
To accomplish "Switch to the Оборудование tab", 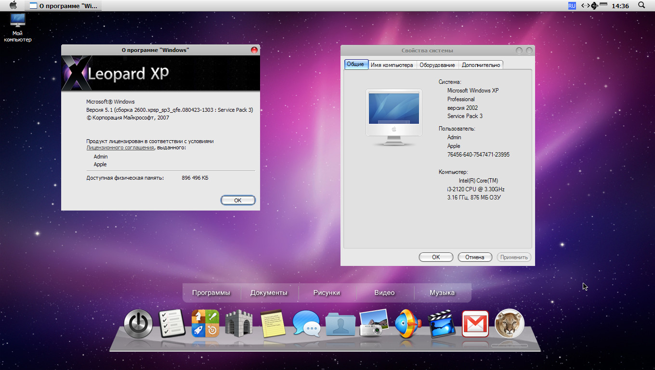I will click(x=437, y=65).
